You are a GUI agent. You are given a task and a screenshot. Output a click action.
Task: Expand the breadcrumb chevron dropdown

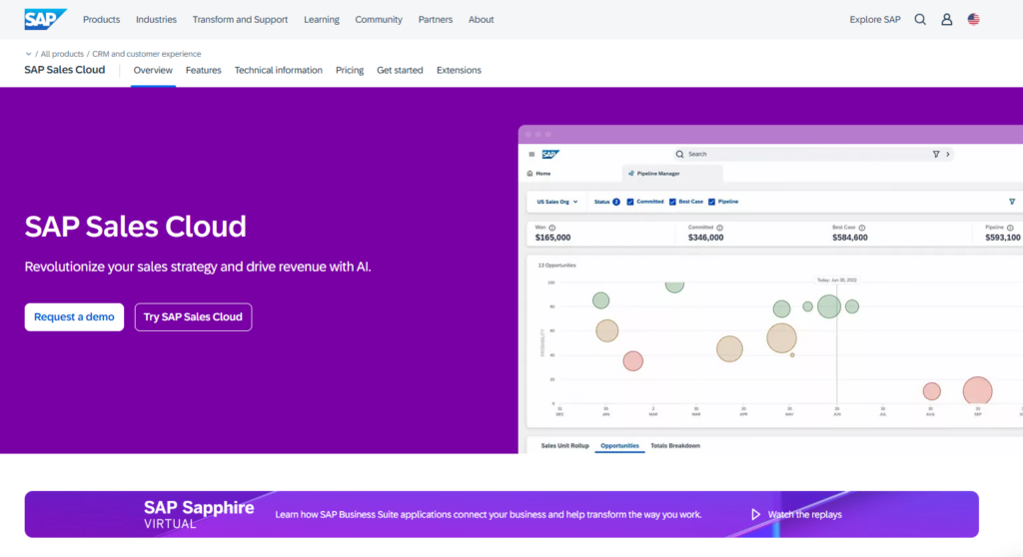pyautogui.click(x=28, y=54)
